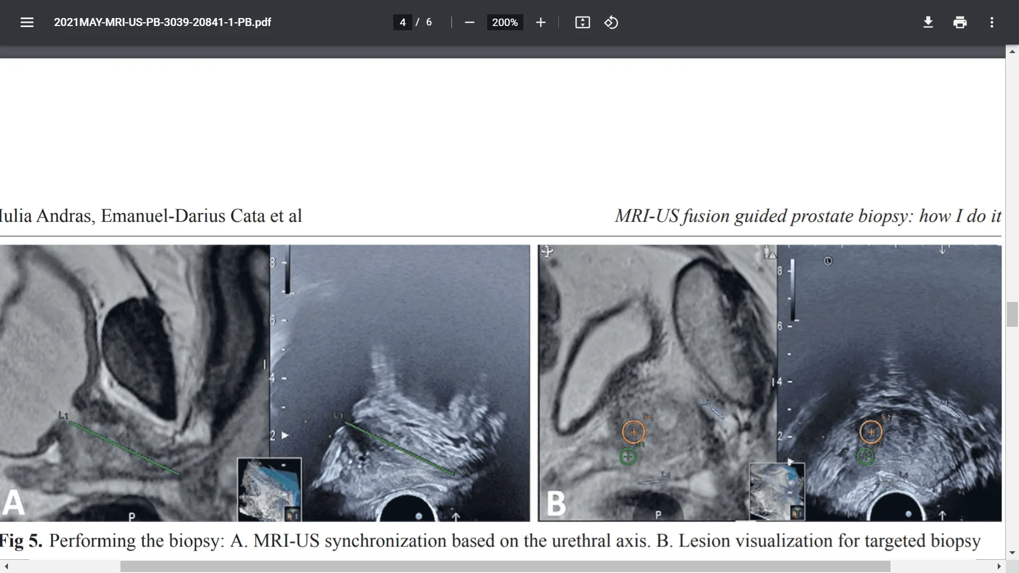Print the PDF document

point(960,22)
